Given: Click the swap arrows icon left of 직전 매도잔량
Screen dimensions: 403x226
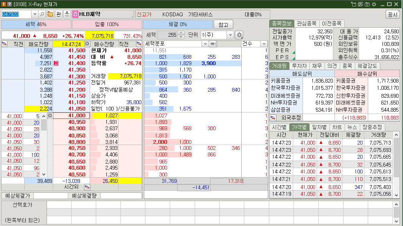Looking at the screenshot, I should click(x=5, y=44).
